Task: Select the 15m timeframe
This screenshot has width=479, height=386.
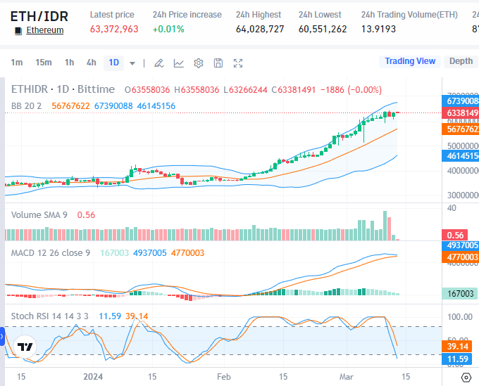Action: point(44,63)
